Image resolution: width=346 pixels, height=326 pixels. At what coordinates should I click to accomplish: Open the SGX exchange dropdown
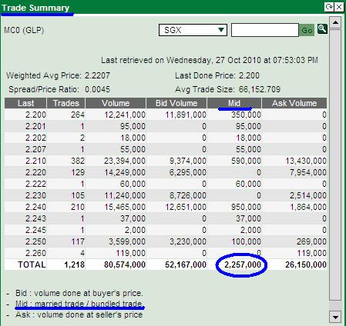coord(193,30)
